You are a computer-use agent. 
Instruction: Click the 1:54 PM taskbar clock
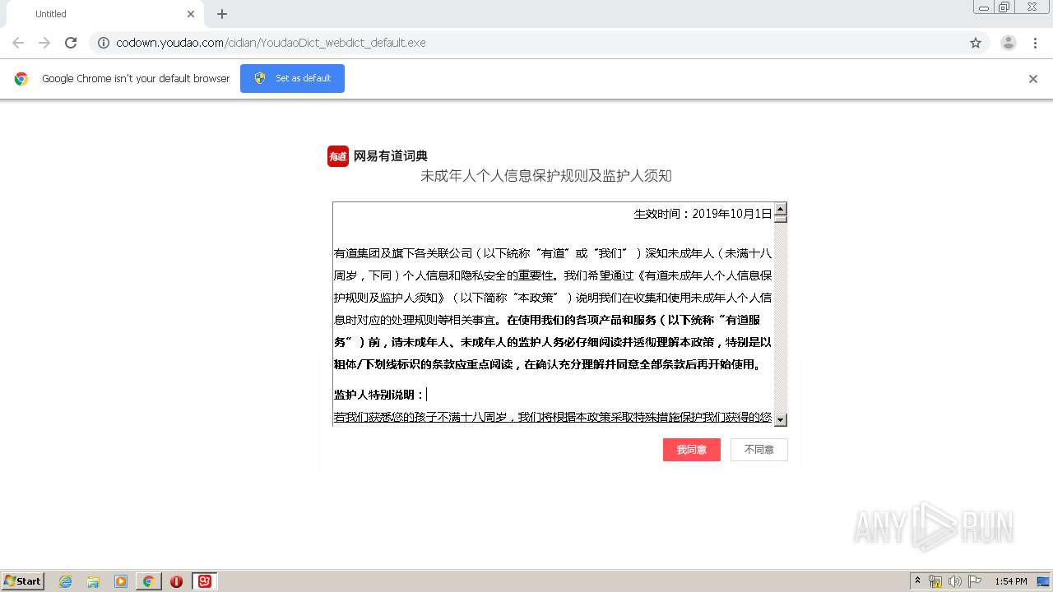[1011, 581]
